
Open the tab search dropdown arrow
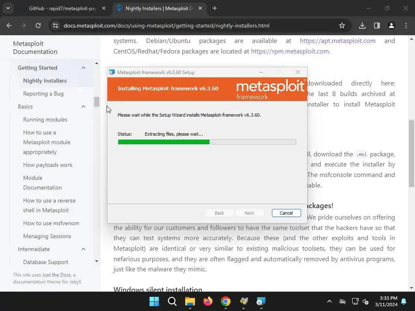[x=8, y=8]
